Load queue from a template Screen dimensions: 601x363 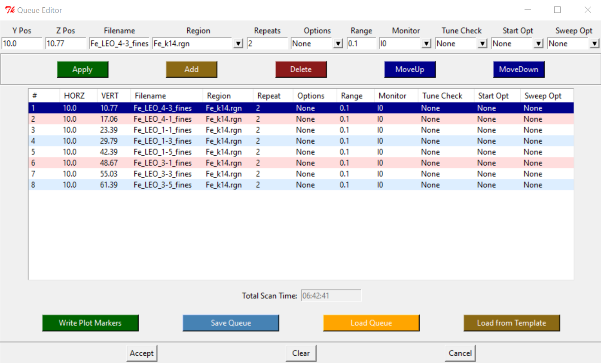pyautogui.click(x=511, y=323)
